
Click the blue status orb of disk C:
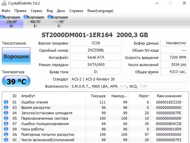pos(50,17)
